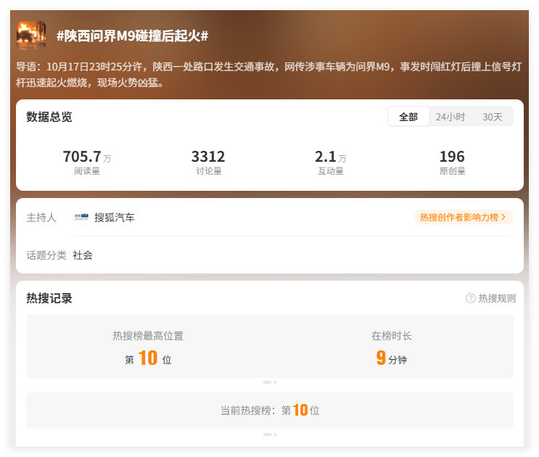Click the 当前热搜榜：第10位 status row
Viewport: 539px width, 457px height.
(270, 411)
